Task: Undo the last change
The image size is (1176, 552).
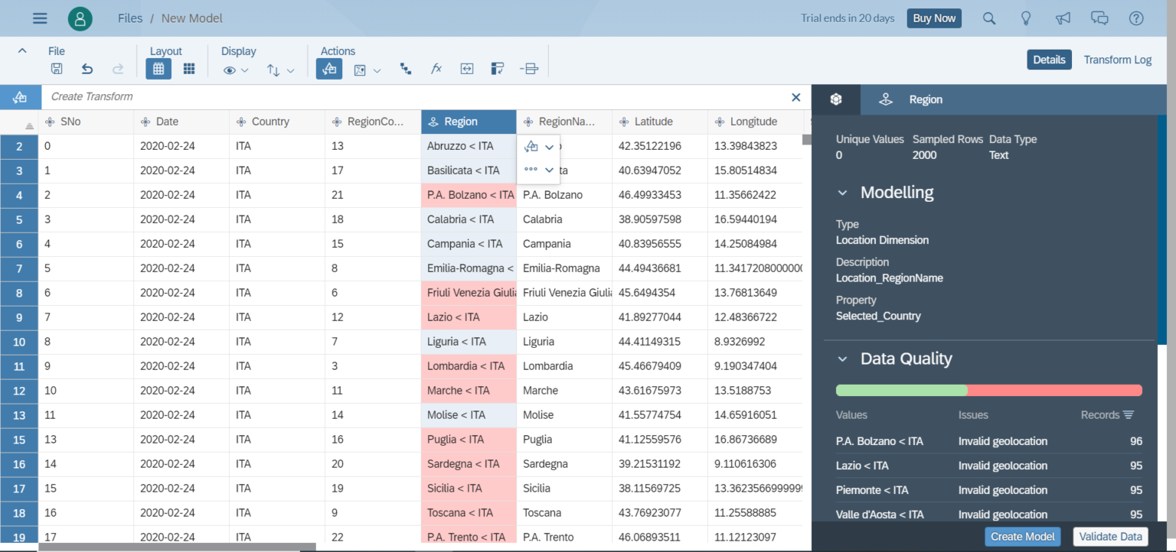Action: pos(87,69)
